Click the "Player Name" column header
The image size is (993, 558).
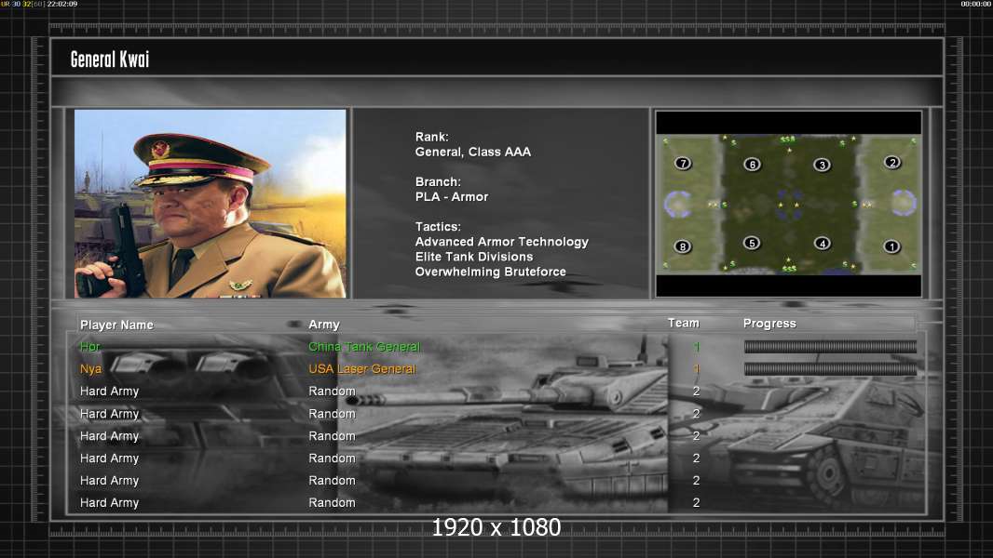[x=116, y=325]
